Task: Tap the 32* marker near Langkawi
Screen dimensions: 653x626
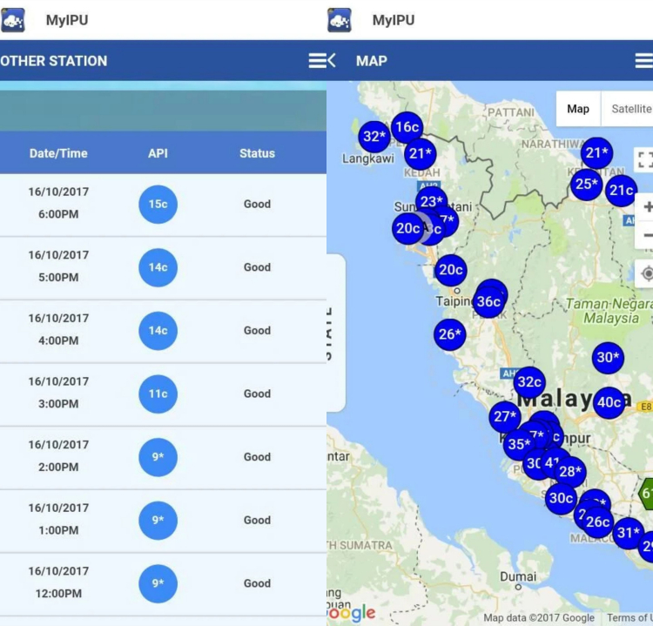Action: pyautogui.click(x=374, y=136)
